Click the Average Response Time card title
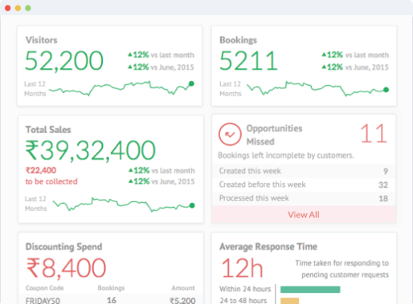 (x=268, y=246)
